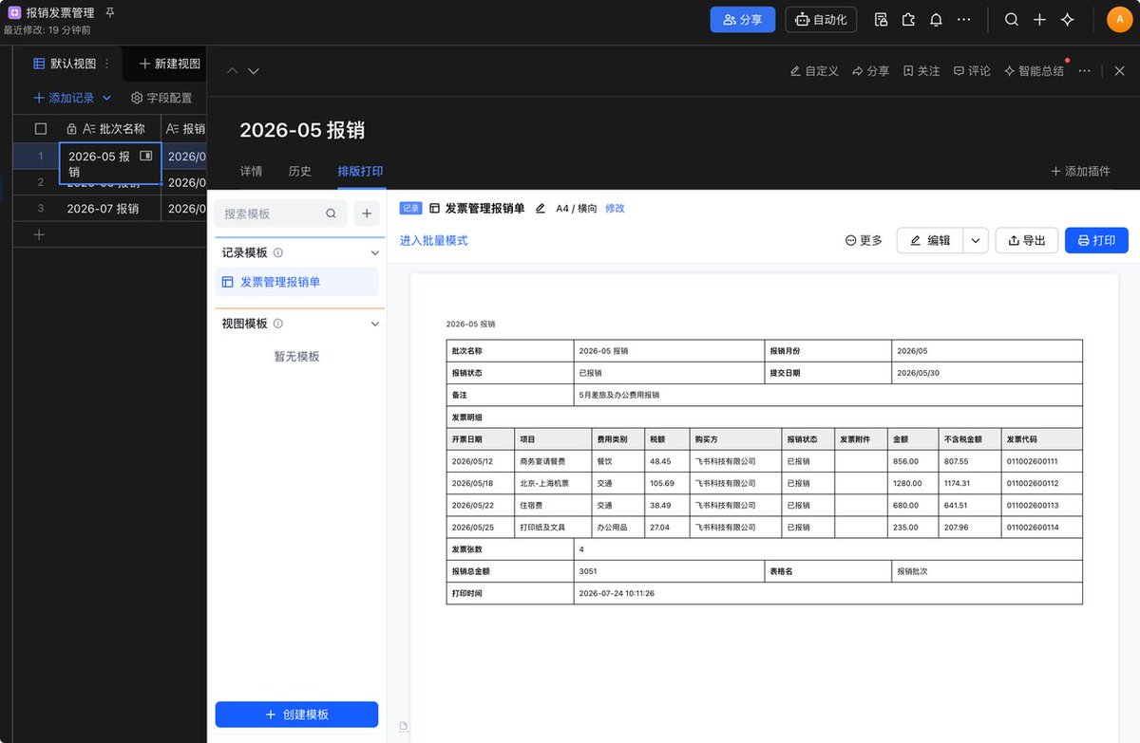1140x743 pixels.
Task: Click 北京-上海机票 item in preview table
Action: coord(546,483)
